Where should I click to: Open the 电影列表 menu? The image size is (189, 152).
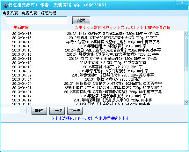[x=11, y=13]
